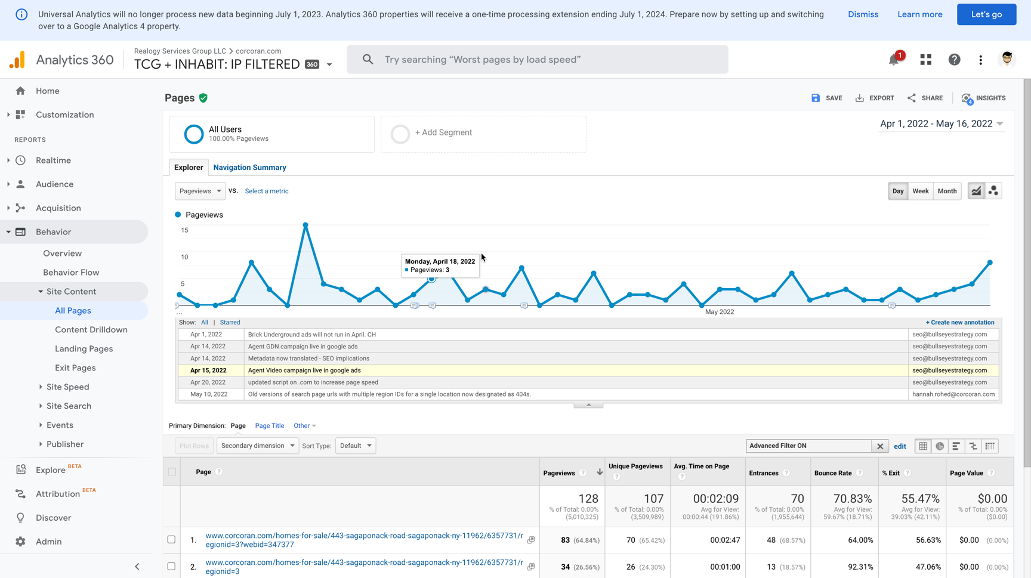
Task: Open Behavior Flow report
Action: click(x=71, y=272)
